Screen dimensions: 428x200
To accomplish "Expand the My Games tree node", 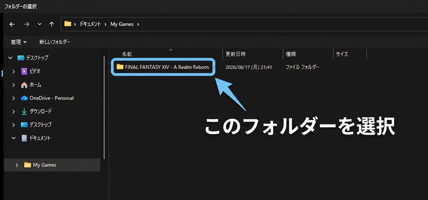I will (x=17, y=165).
